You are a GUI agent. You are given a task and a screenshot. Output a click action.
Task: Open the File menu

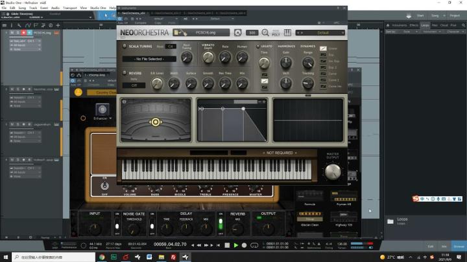(x=4, y=8)
